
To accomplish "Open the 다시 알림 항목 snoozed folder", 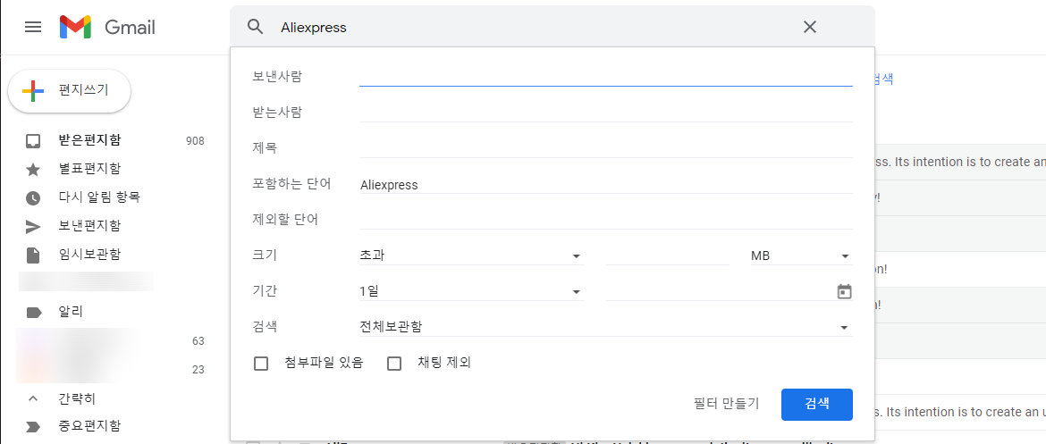I will 99,197.
